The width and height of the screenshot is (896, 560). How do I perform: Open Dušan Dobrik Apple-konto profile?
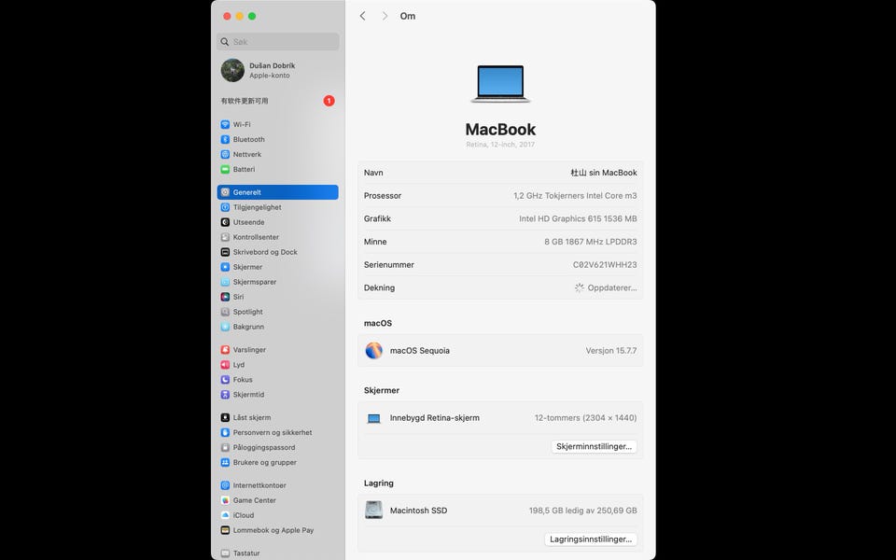[x=278, y=70]
